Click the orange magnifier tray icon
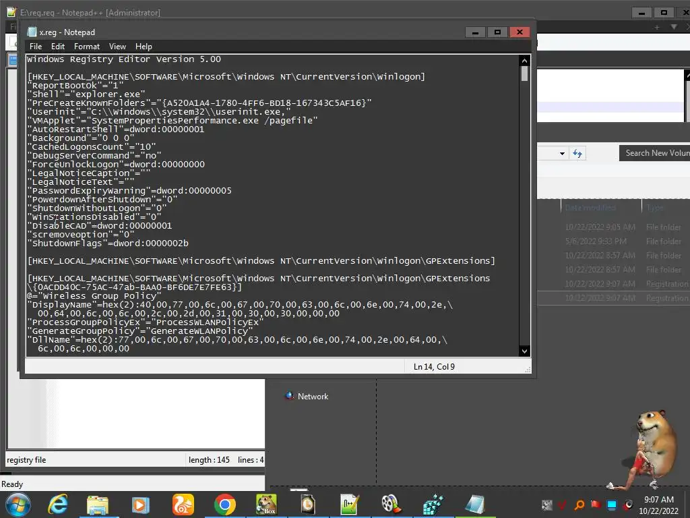The image size is (690, 518). tap(579, 505)
